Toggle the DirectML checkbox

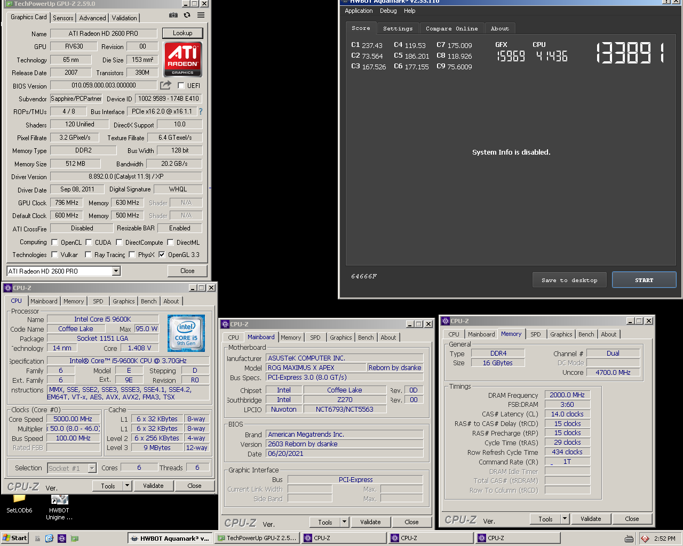click(170, 242)
